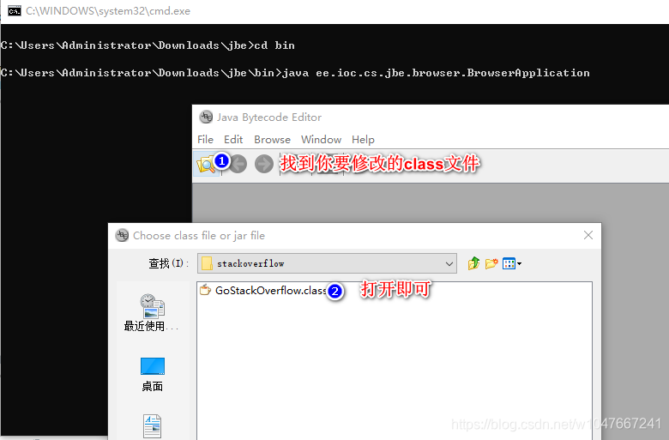
Task: Click the Choose class file dialog title icon
Action: (x=122, y=235)
